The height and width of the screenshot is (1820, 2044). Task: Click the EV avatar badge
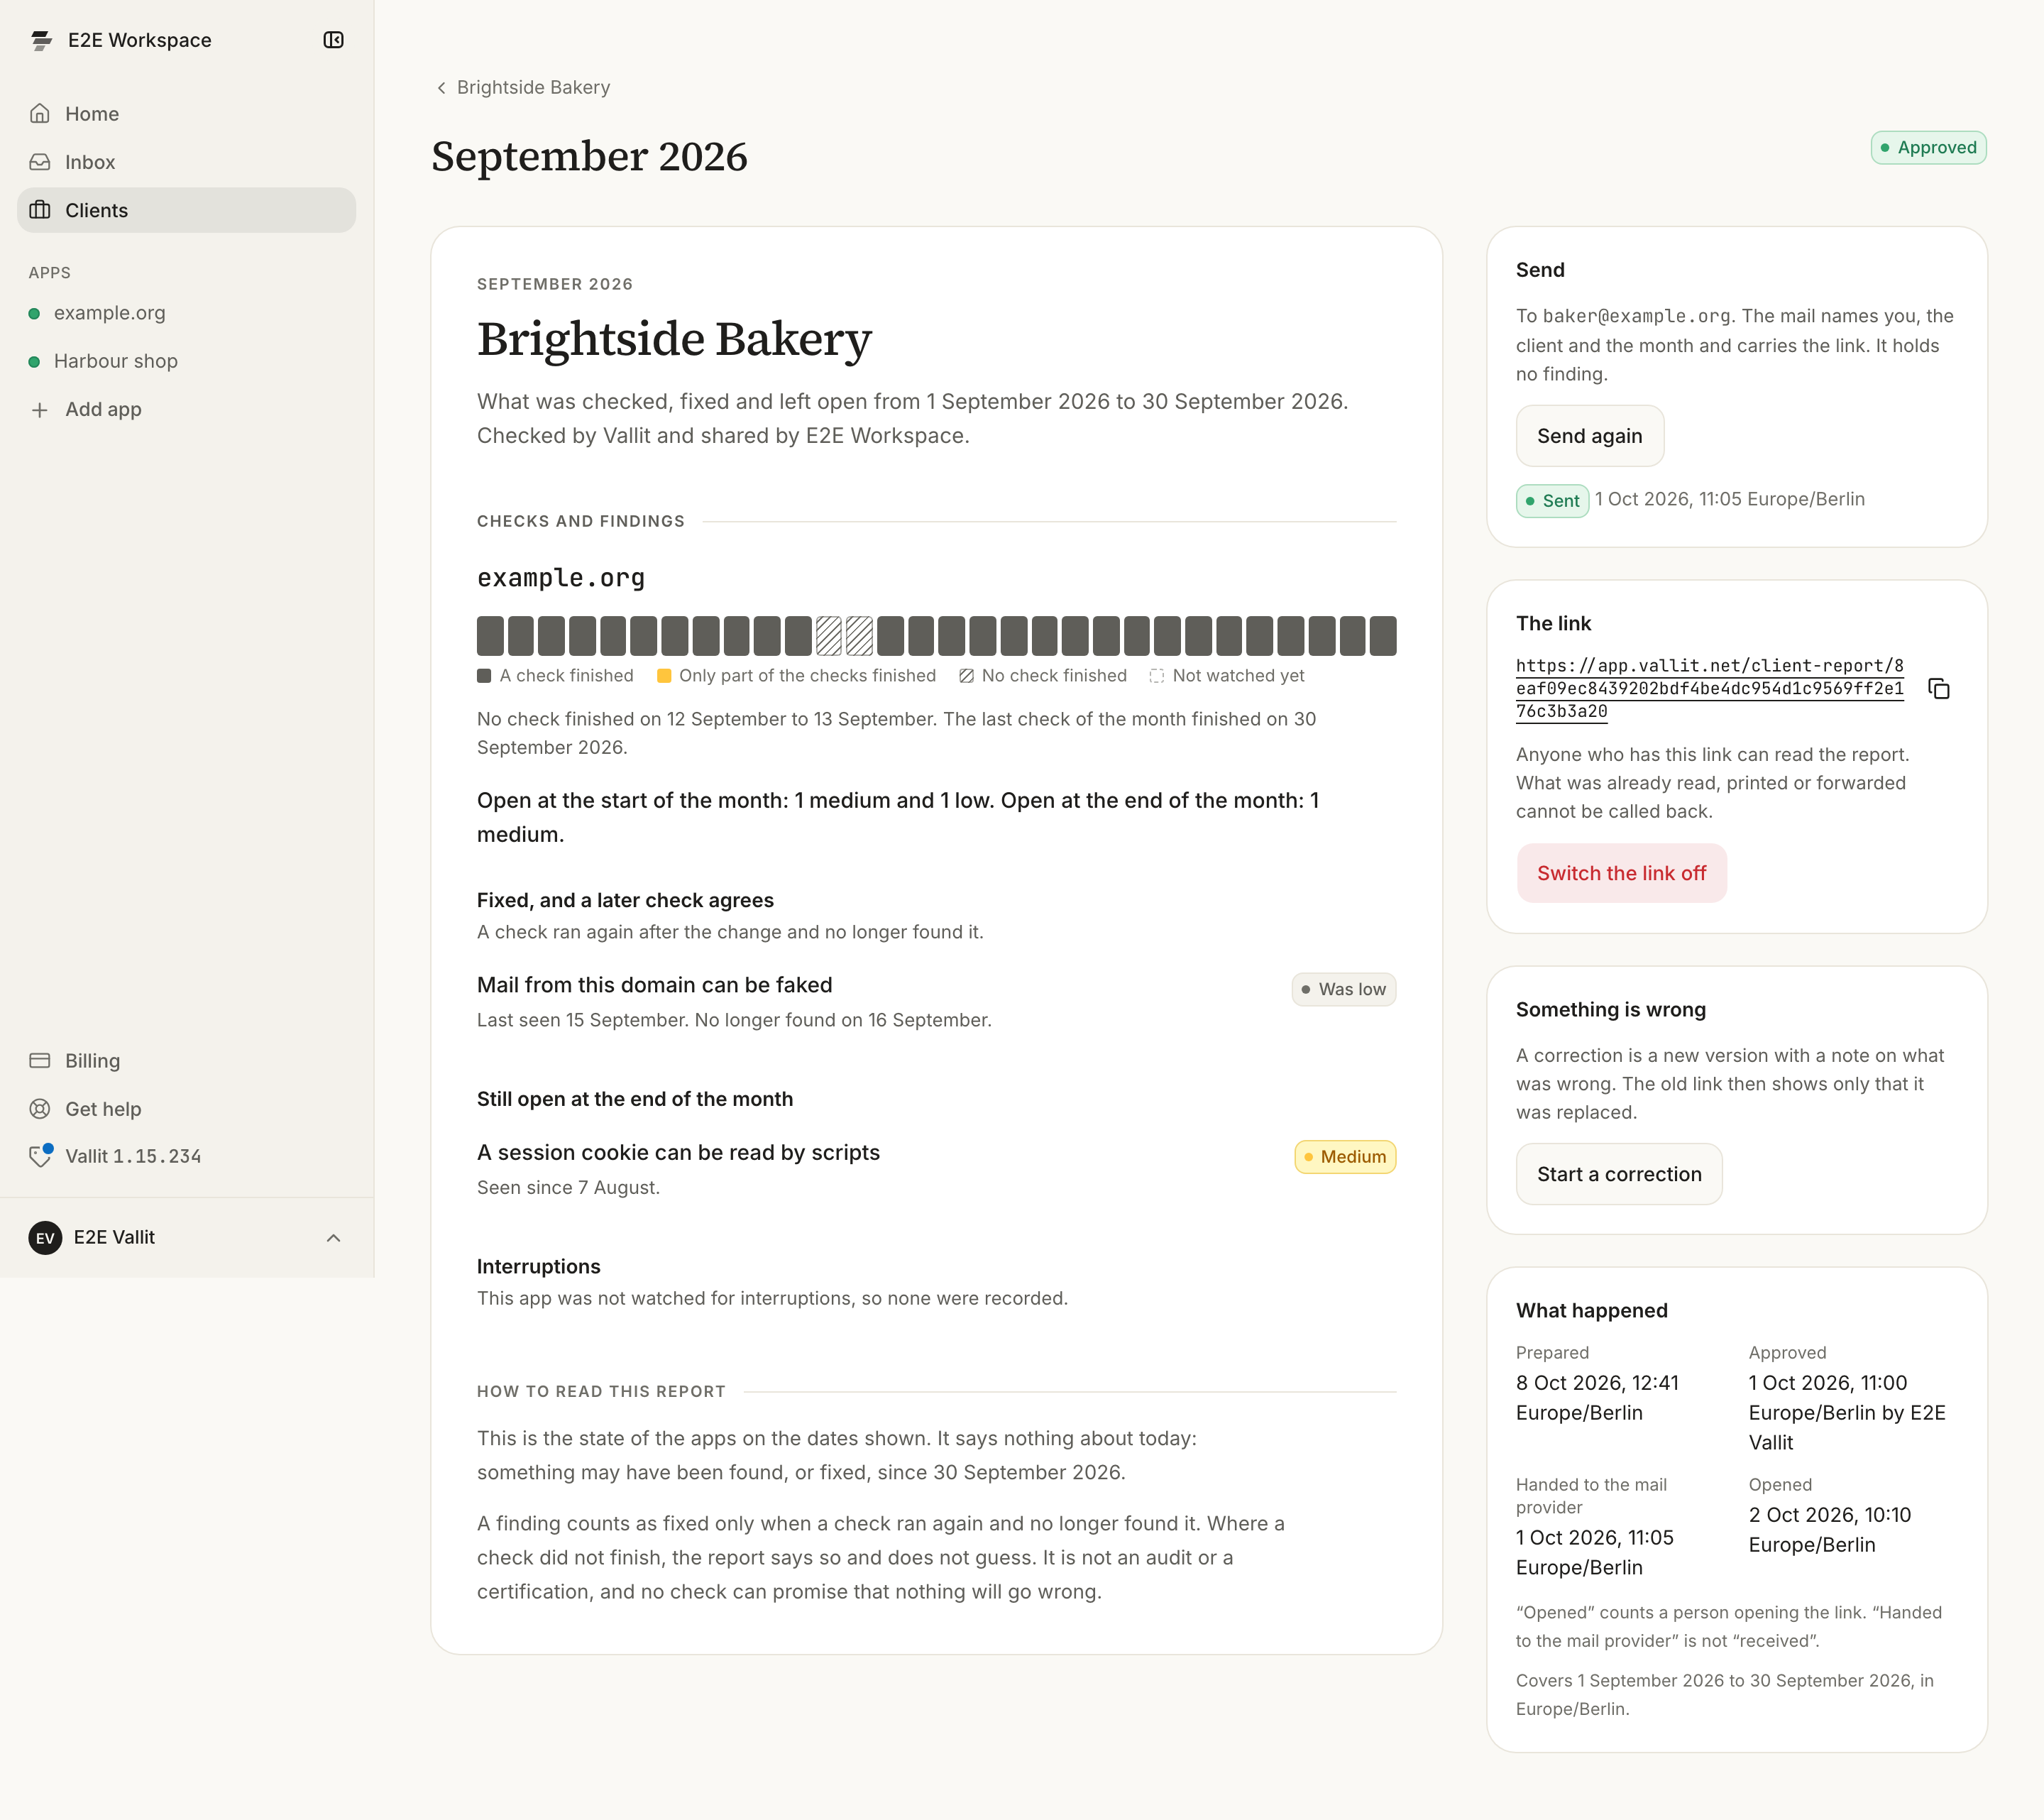(x=45, y=1238)
